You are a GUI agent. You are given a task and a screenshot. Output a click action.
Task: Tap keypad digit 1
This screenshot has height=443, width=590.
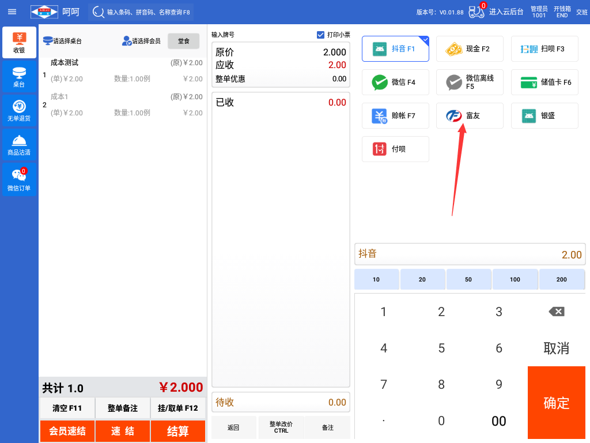click(383, 311)
